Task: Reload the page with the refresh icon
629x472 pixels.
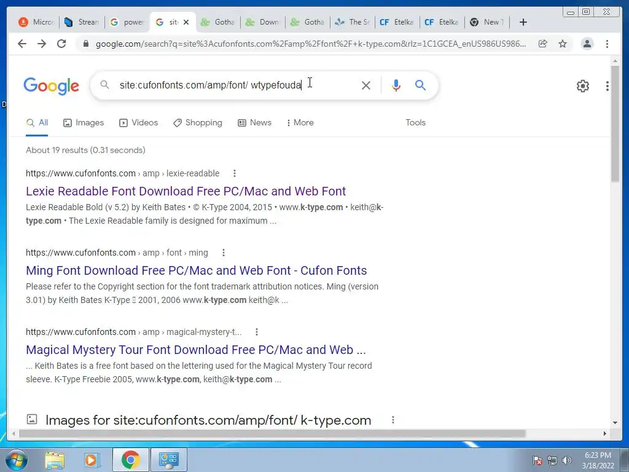Action: coord(61,44)
